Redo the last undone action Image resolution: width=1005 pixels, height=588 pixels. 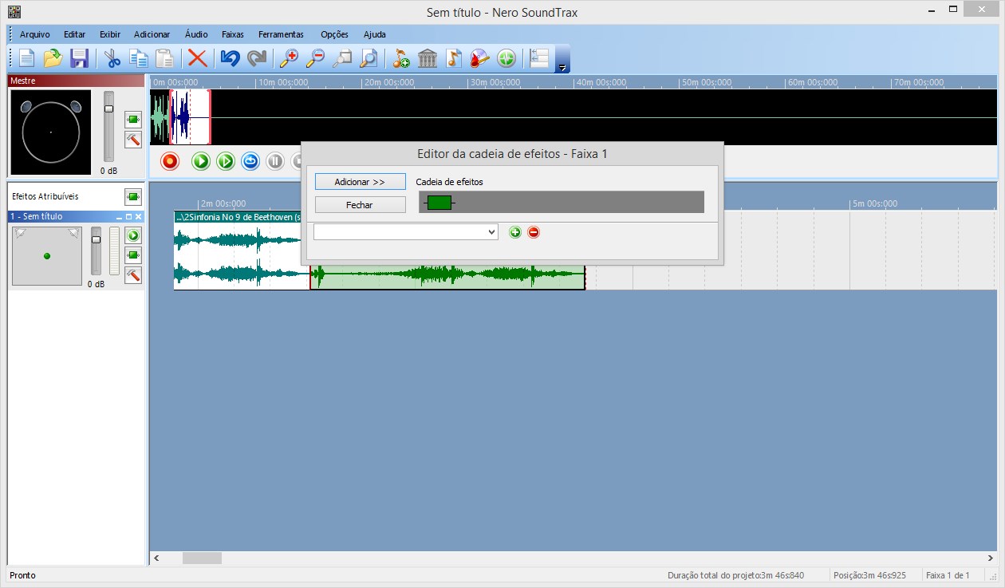257,58
